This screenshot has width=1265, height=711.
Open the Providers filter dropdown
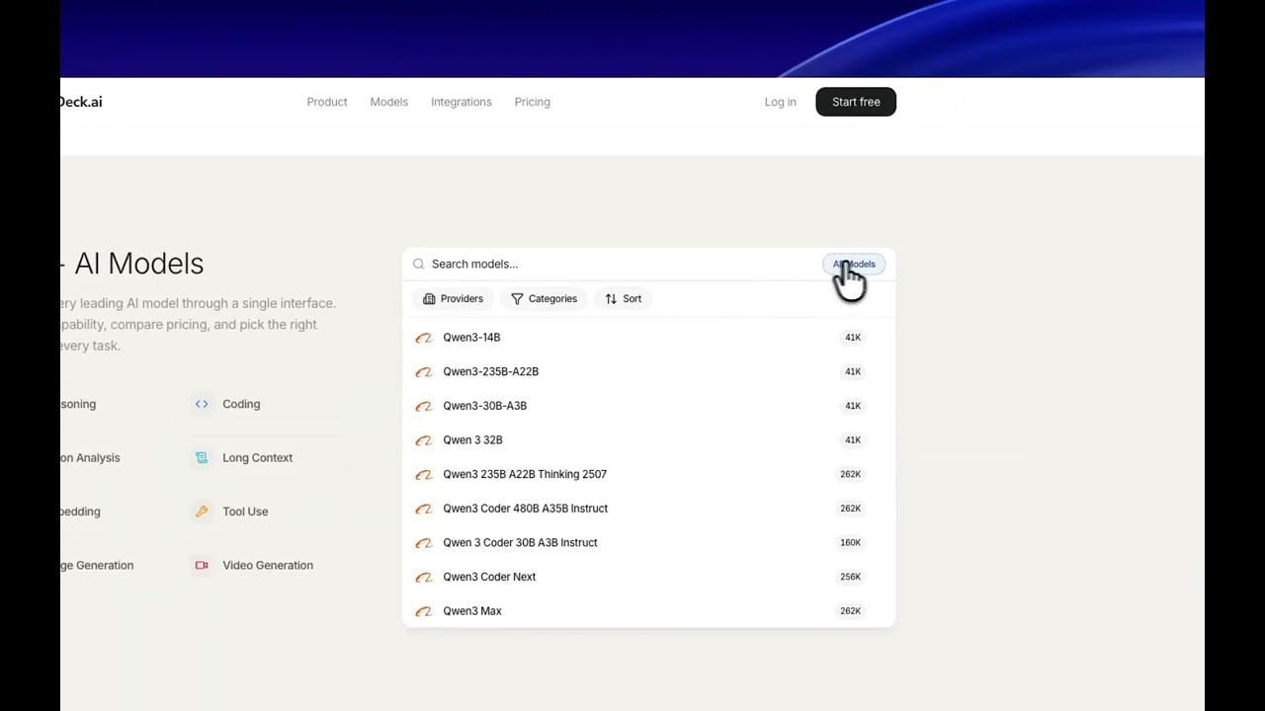453,298
